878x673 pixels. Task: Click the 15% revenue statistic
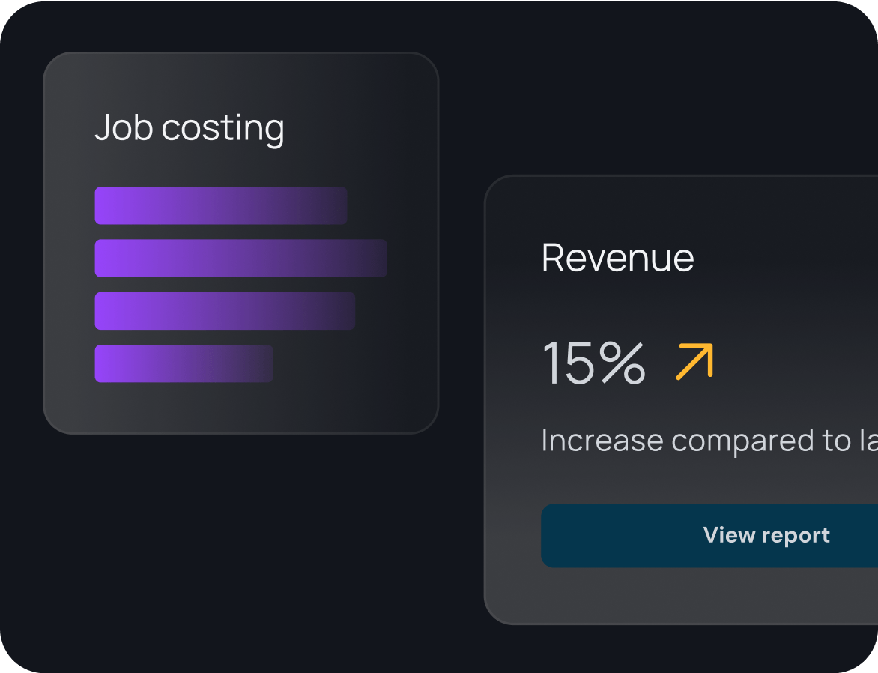click(594, 363)
